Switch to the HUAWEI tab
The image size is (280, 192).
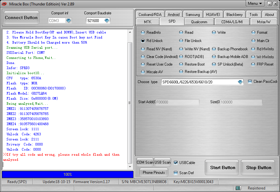click(213, 14)
